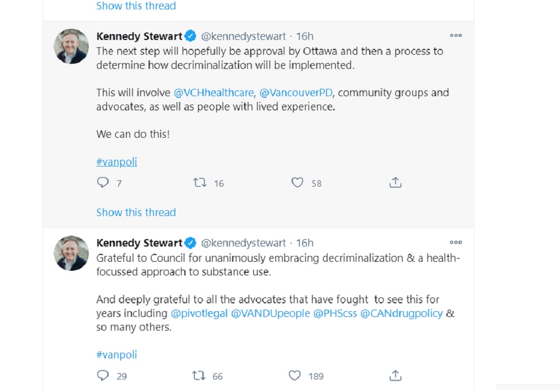Share the Ottawa approval tweet

tap(396, 182)
